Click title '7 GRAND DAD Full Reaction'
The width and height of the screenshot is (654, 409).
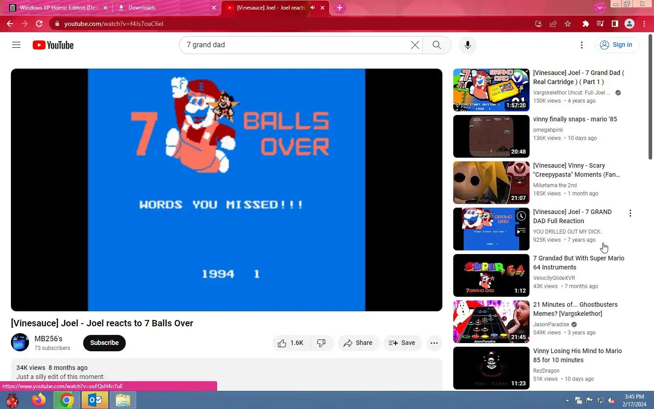[572, 216]
